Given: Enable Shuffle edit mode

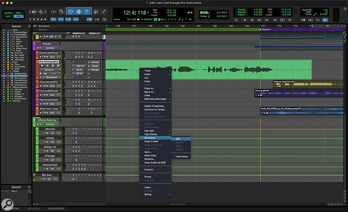Looking at the screenshot, I should point(8,13).
